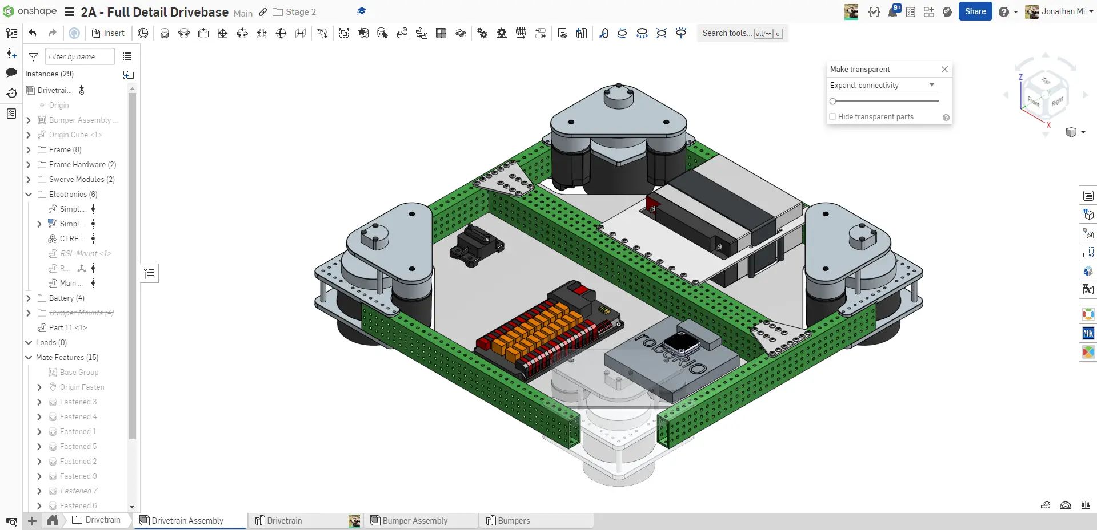Click the transparency slider handle
This screenshot has width=1097, height=530.
833,102
